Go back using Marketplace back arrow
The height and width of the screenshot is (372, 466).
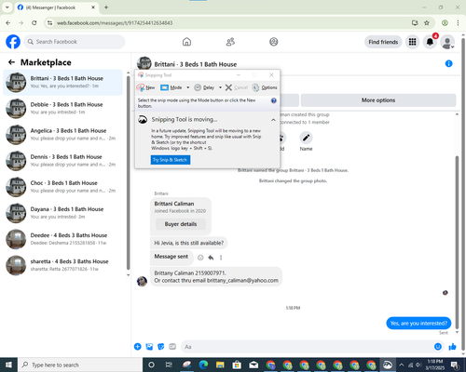[11, 62]
